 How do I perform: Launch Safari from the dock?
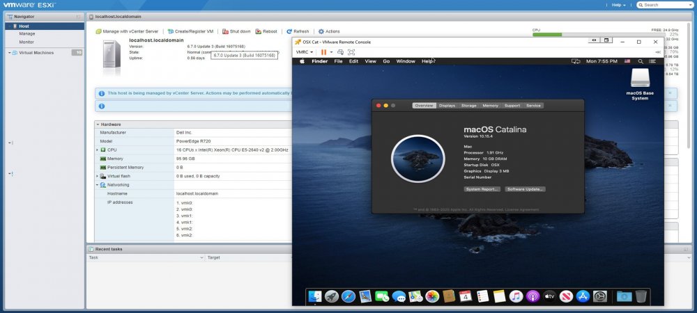tap(348, 296)
